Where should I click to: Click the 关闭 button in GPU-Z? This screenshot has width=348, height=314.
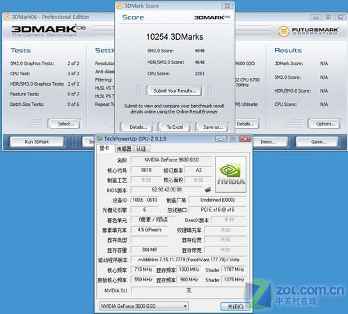pos(235,306)
